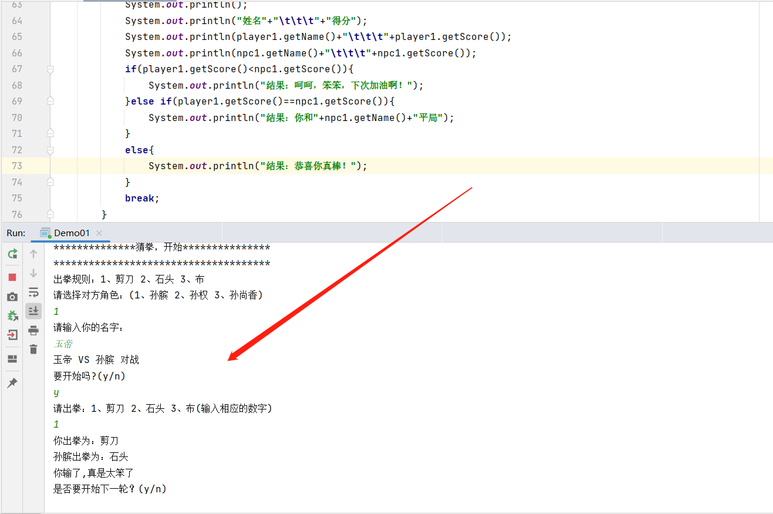773x514 pixels.
Task: Click the npc1.getName() println on line 66
Action: (x=301, y=53)
